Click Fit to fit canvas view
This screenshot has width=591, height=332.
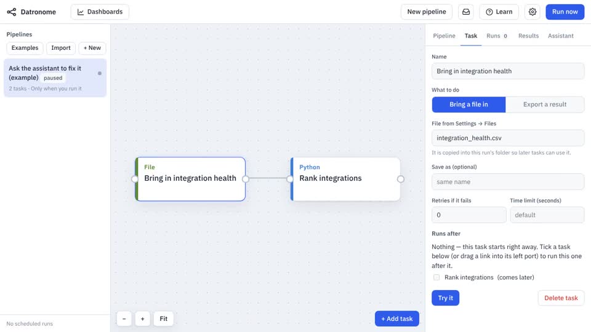coord(164,318)
